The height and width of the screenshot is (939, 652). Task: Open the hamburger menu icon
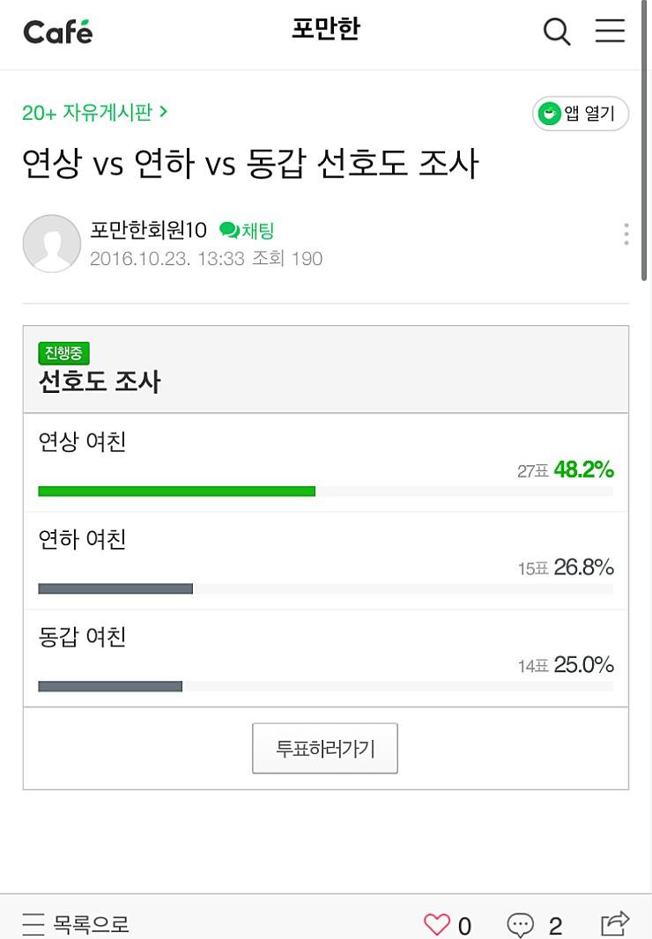[610, 32]
